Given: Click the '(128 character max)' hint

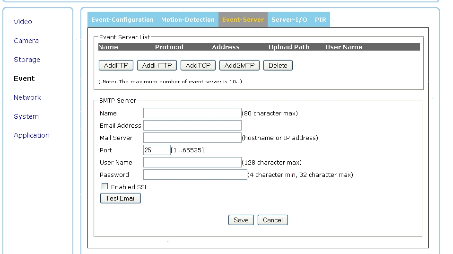Looking at the screenshot, I should coord(271,162).
